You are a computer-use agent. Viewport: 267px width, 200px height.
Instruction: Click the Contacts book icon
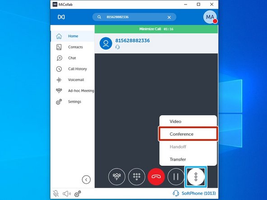point(59,47)
